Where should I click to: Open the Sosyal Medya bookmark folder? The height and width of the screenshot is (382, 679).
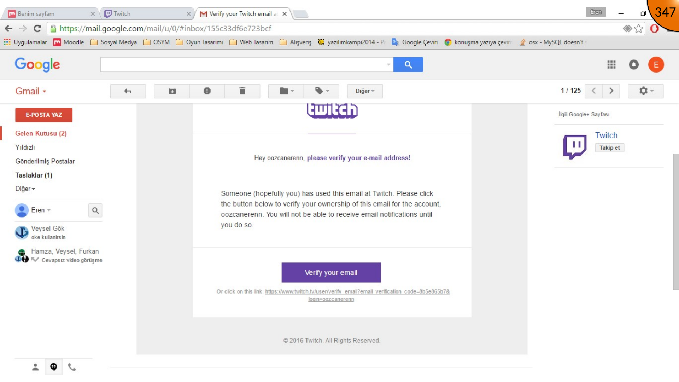tap(113, 42)
